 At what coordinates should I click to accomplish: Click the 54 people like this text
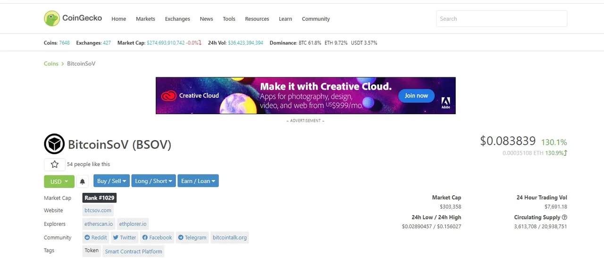tap(88, 164)
